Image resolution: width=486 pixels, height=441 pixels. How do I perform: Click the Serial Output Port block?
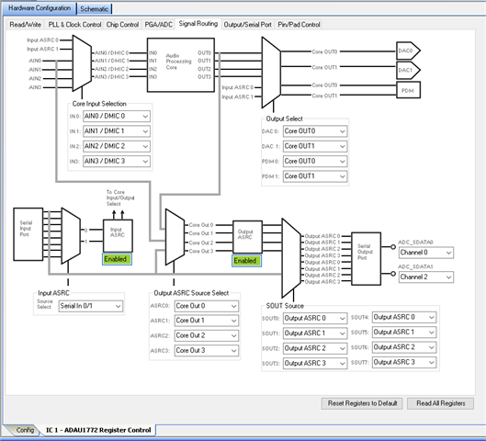366,258
